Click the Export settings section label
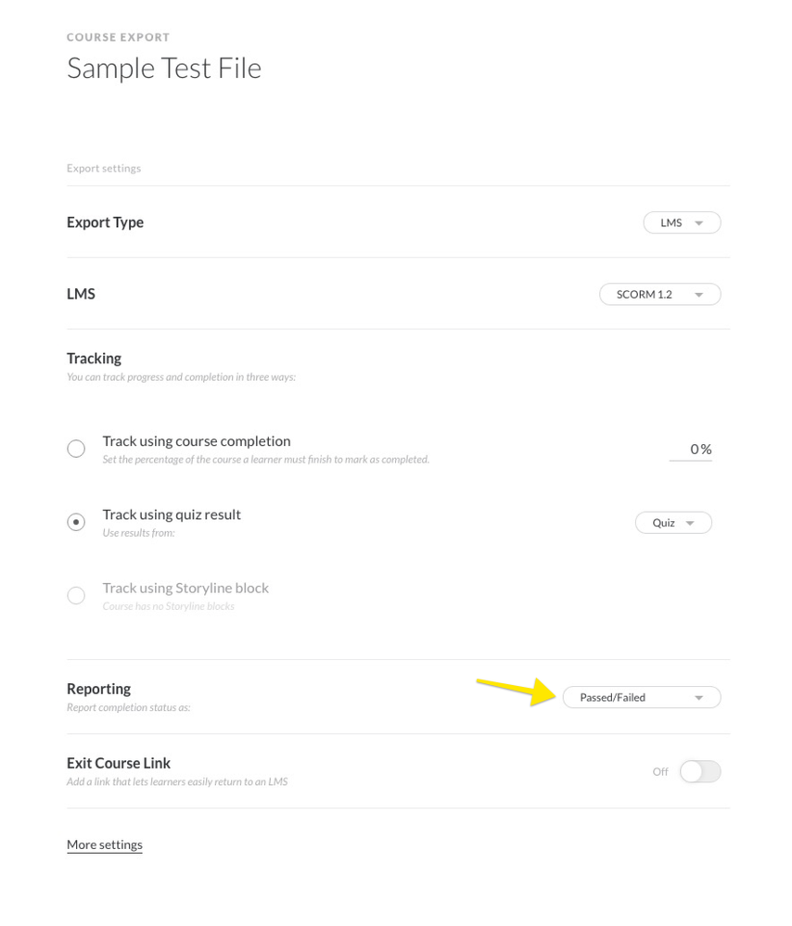 (104, 169)
